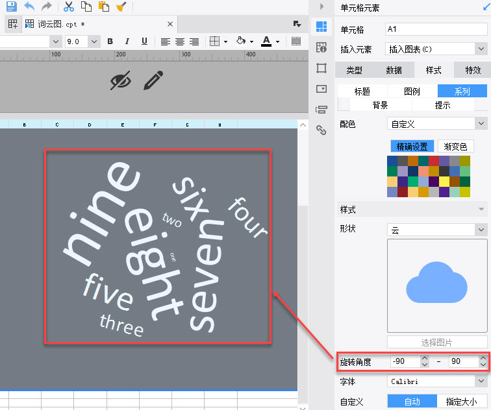Open cell border style dropdown arrow
This screenshot has width=491, height=410.
225,42
